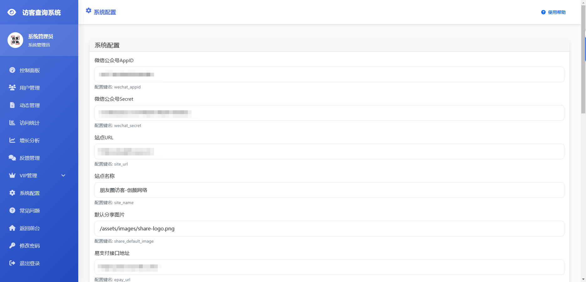The image size is (586, 282).
Task: Open 系统配置 in the sidebar menu
Action: point(30,193)
